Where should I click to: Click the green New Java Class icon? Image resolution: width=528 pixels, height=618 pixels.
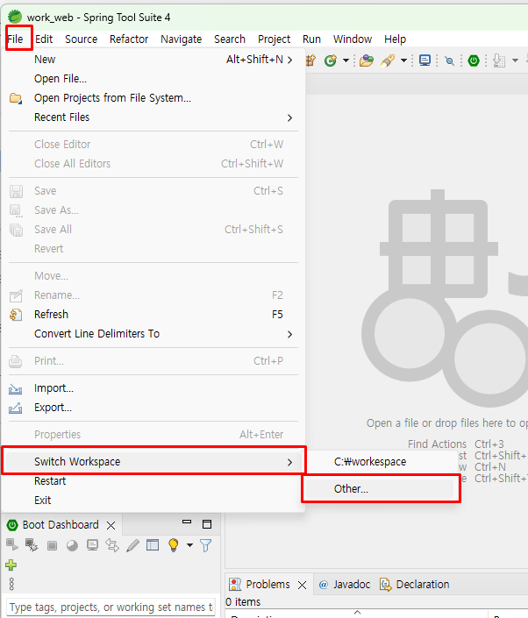pos(331,60)
